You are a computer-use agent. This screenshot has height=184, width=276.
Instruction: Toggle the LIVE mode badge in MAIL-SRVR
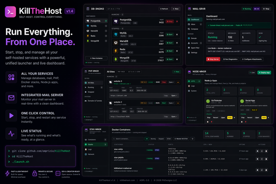257,9
